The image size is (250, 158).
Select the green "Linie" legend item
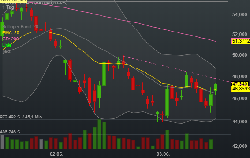[x=7, y=45]
